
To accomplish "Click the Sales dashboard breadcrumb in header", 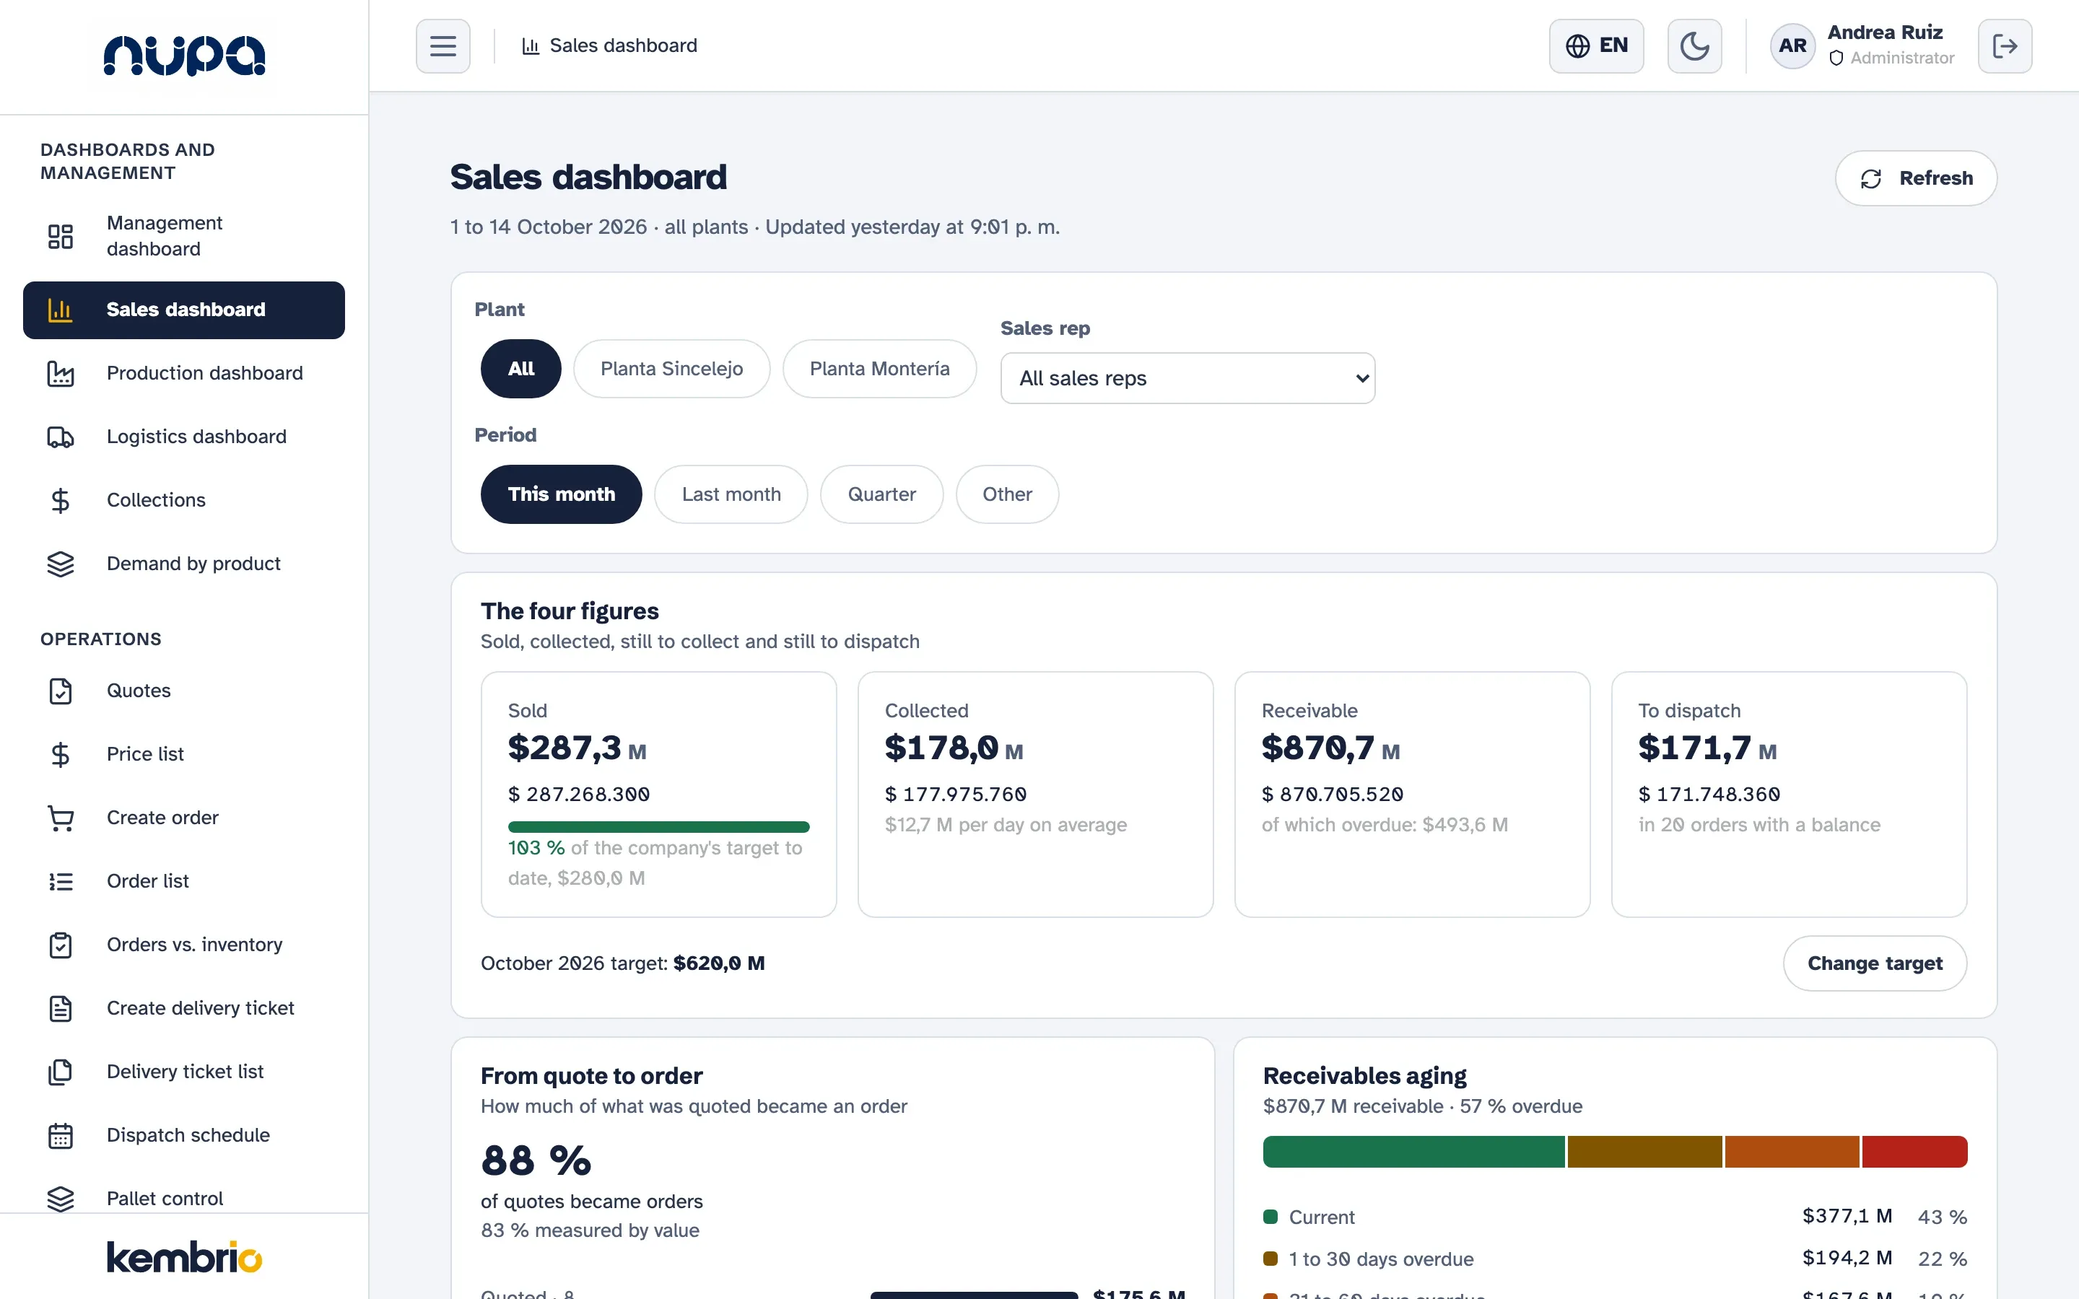I will (x=610, y=45).
